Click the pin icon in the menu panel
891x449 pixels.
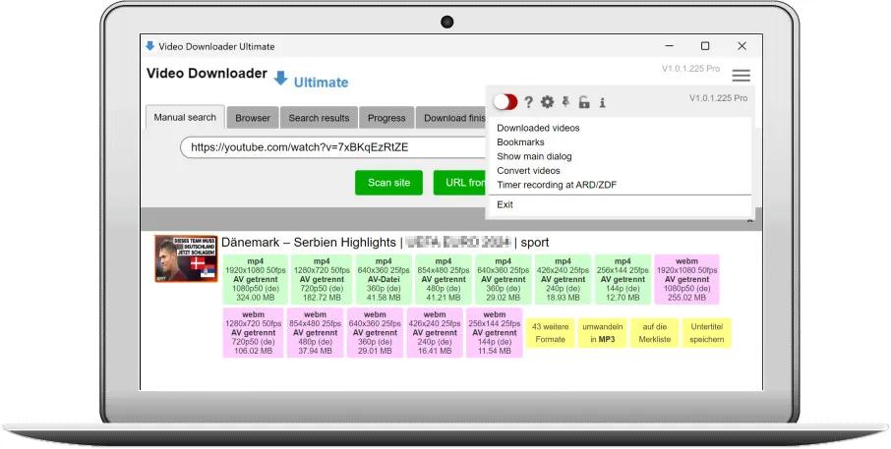pyautogui.click(x=565, y=101)
